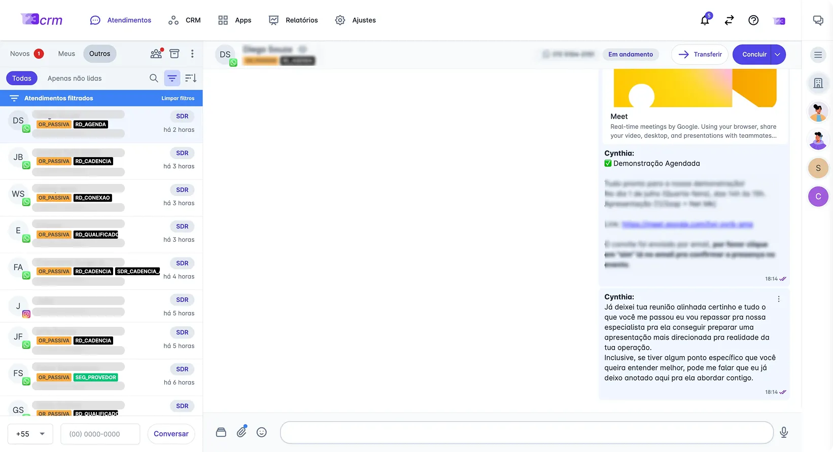Image resolution: width=833 pixels, height=452 pixels.
Task: Open the Relatórios menu
Action: [x=293, y=20]
